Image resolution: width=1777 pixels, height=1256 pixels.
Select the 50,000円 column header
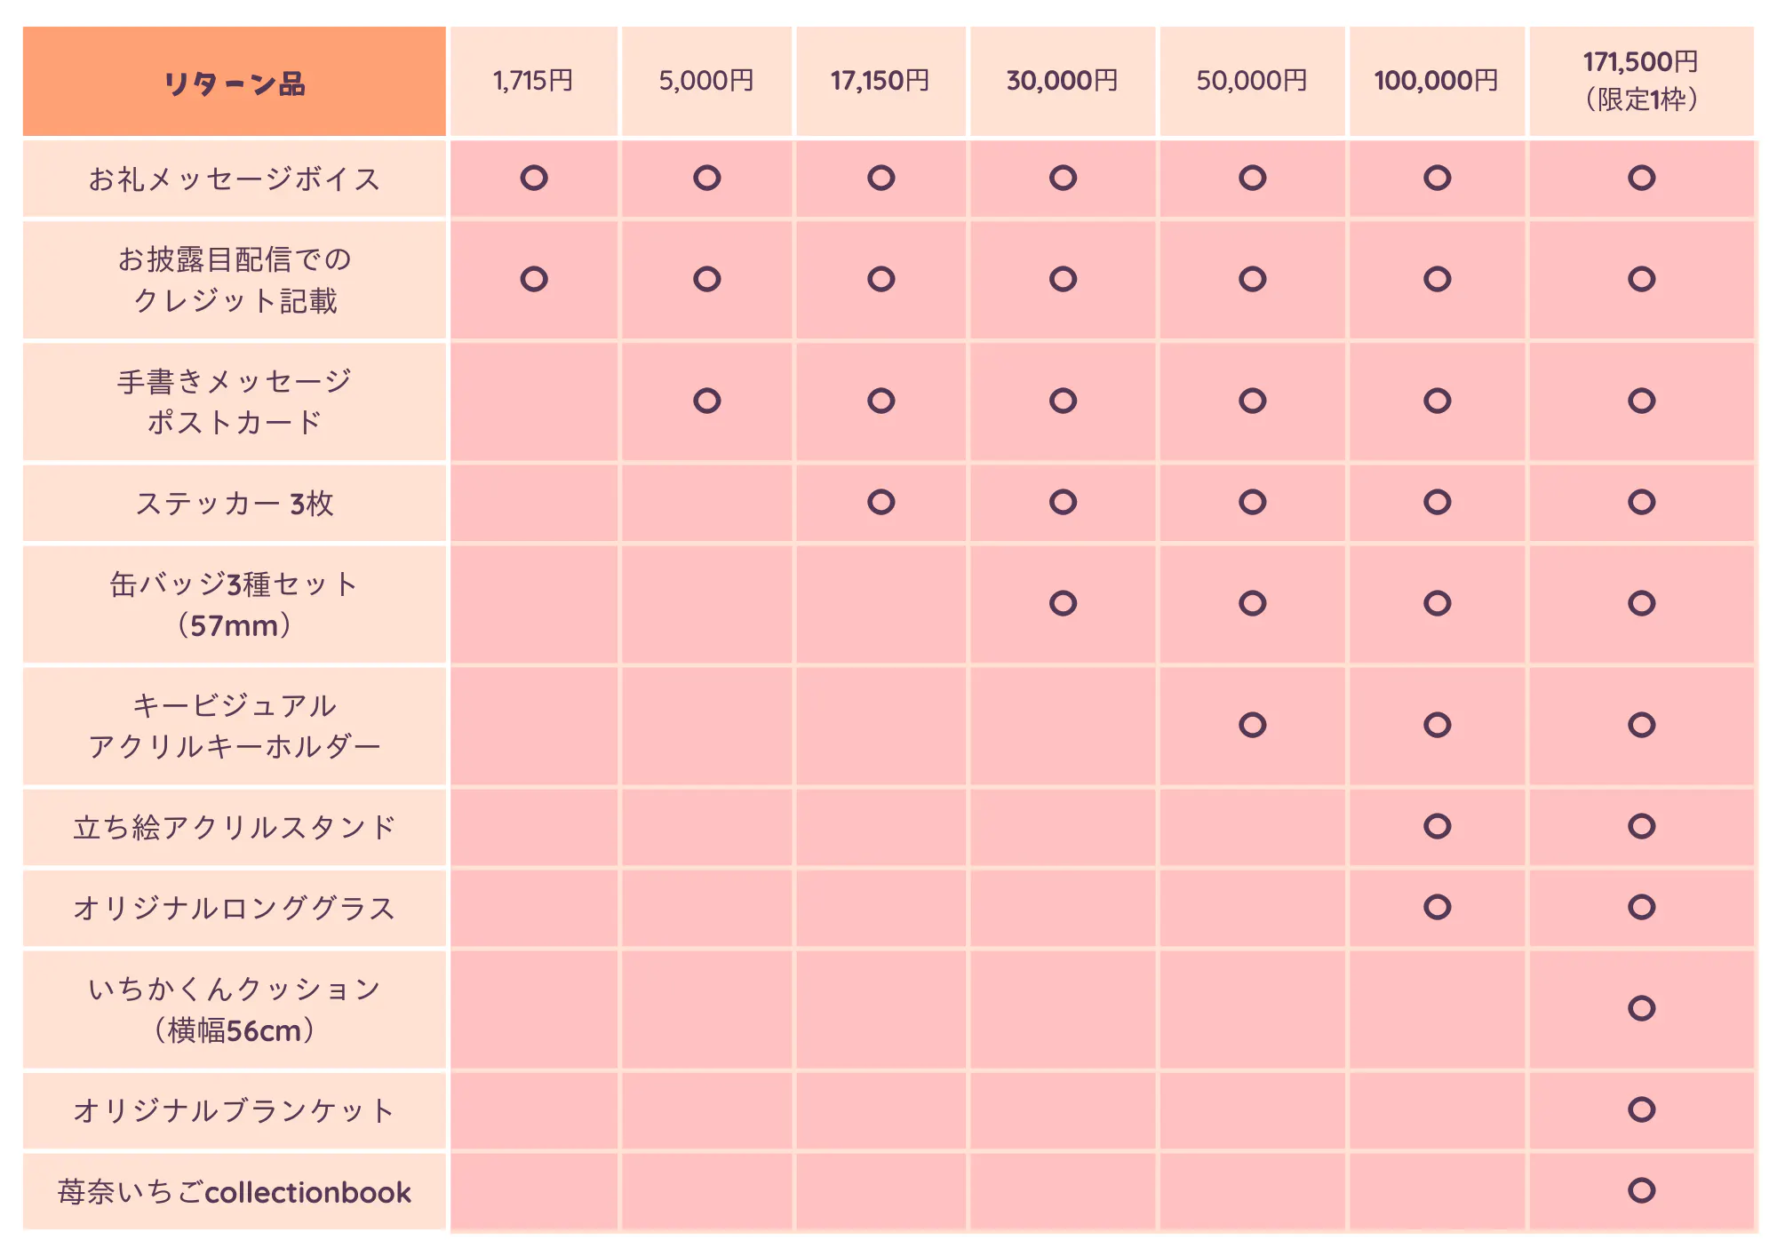click(x=1252, y=81)
